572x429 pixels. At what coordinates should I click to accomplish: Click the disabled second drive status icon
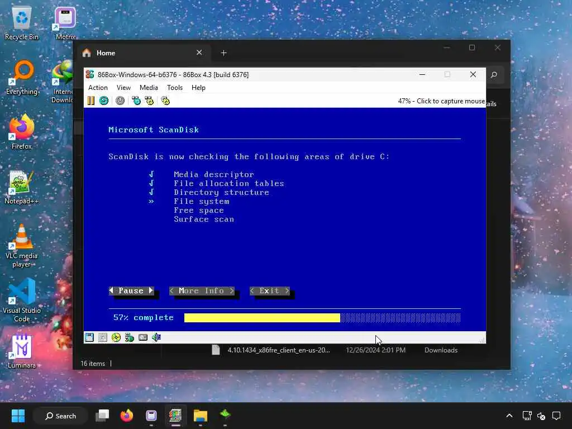pos(103,337)
